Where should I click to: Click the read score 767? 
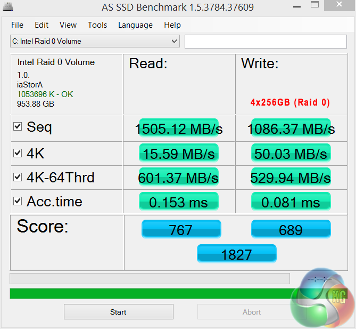[181, 229]
